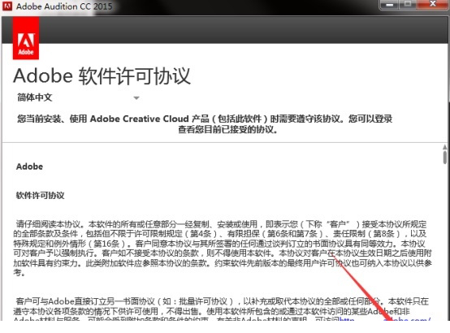
Task: Close the Adobe Audition CC 2015 window
Action: point(433,5)
